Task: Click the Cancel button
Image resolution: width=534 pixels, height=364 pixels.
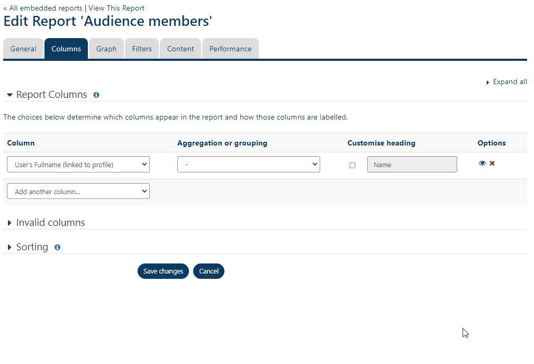Action: pos(209,271)
